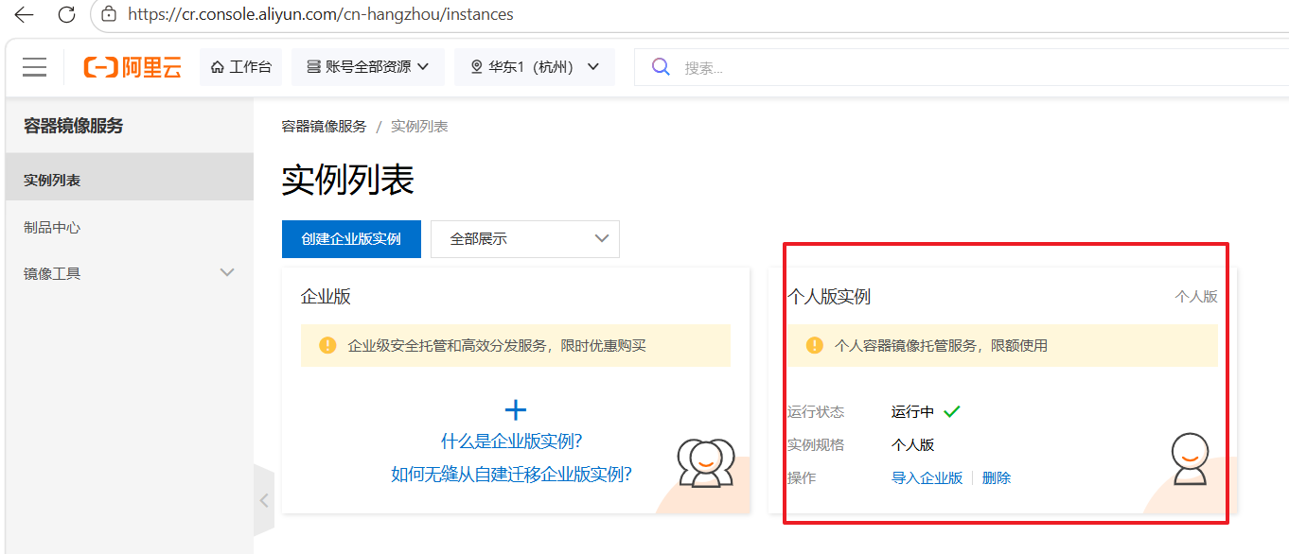
Task: View site info via the lock icon
Action: pyautogui.click(x=109, y=14)
